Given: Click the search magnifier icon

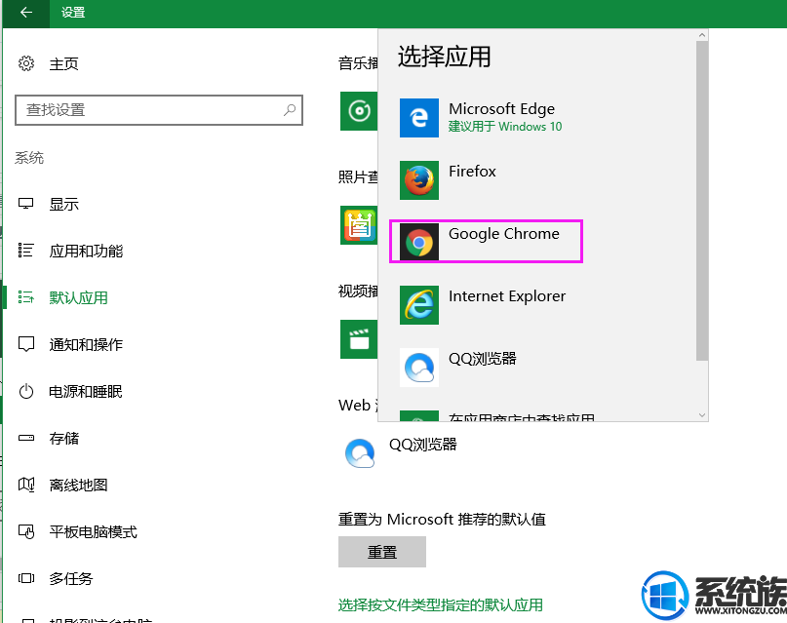Looking at the screenshot, I should [x=289, y=110].
